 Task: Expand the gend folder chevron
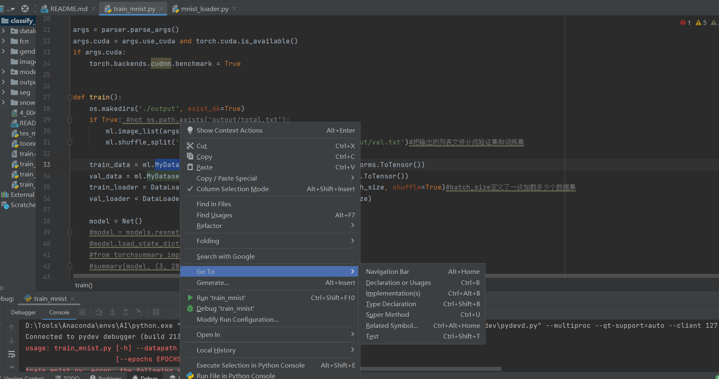point(3,51)
